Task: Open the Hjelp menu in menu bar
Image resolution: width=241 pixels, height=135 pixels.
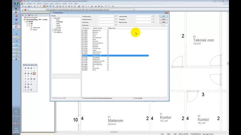Action: click(x=76, y=3)
